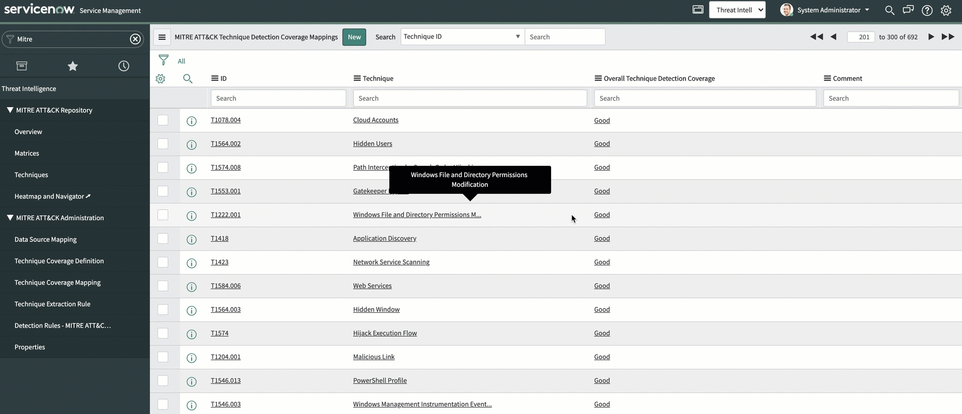962x414 pixels.
Task: Preview record T1222.001 info icon
Action: click(191, 216)
